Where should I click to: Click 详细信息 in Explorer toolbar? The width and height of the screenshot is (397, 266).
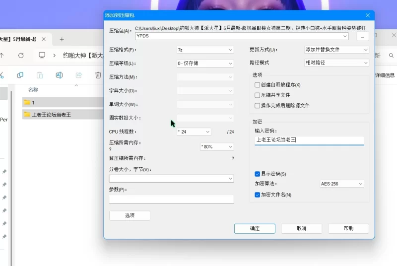[x=385, y=75]
